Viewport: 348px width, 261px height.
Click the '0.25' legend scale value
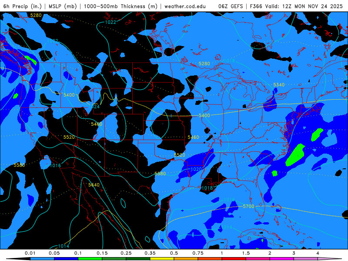coord(126,253)
